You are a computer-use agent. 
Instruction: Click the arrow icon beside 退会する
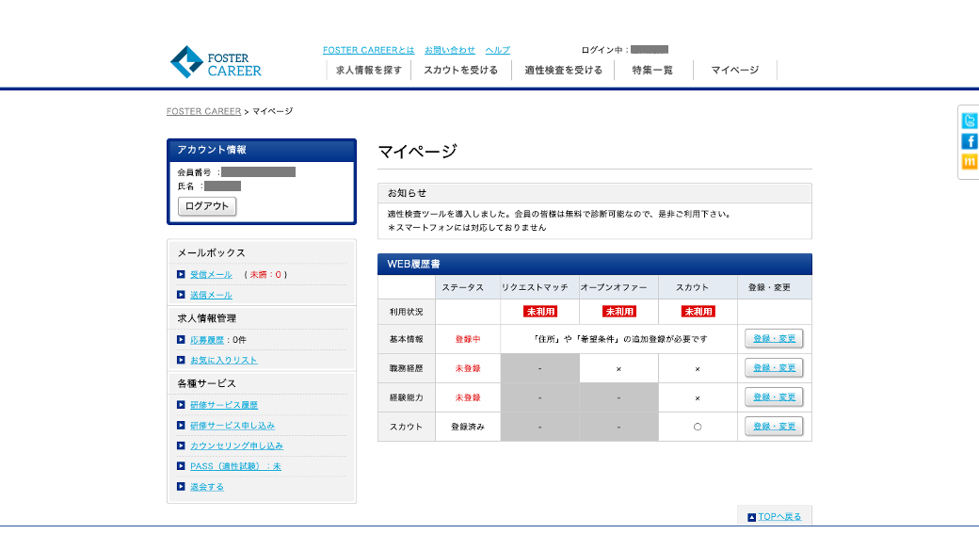pos(181,487)
